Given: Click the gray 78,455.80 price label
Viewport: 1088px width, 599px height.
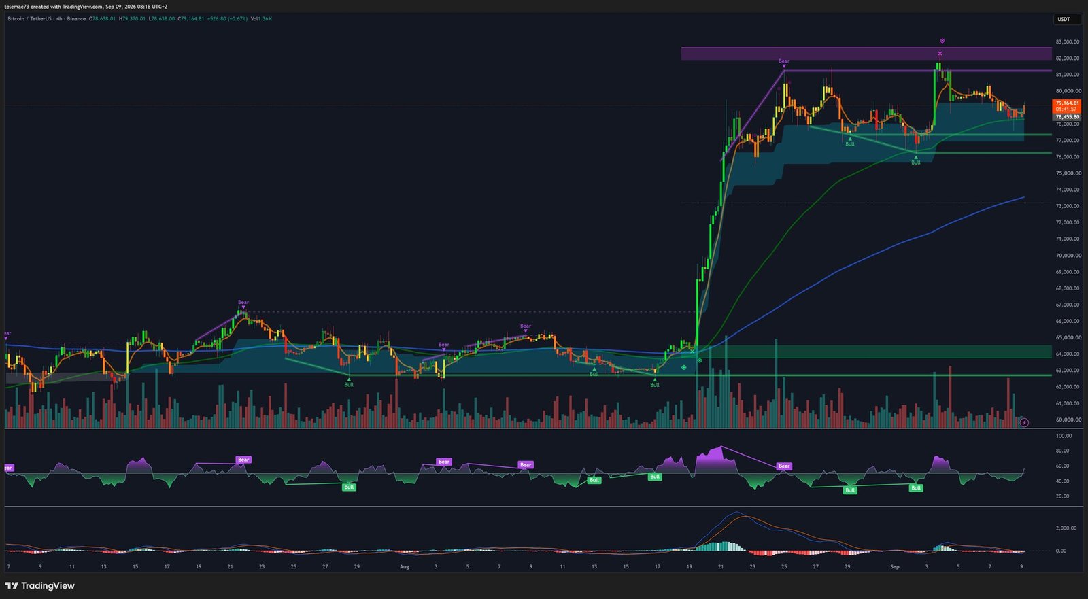Looking at the screenshot, I should tap(1067, 117).
